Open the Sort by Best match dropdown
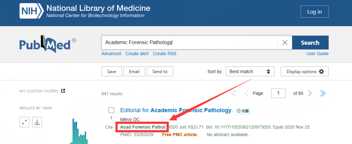352x144 pixels. 250,72
